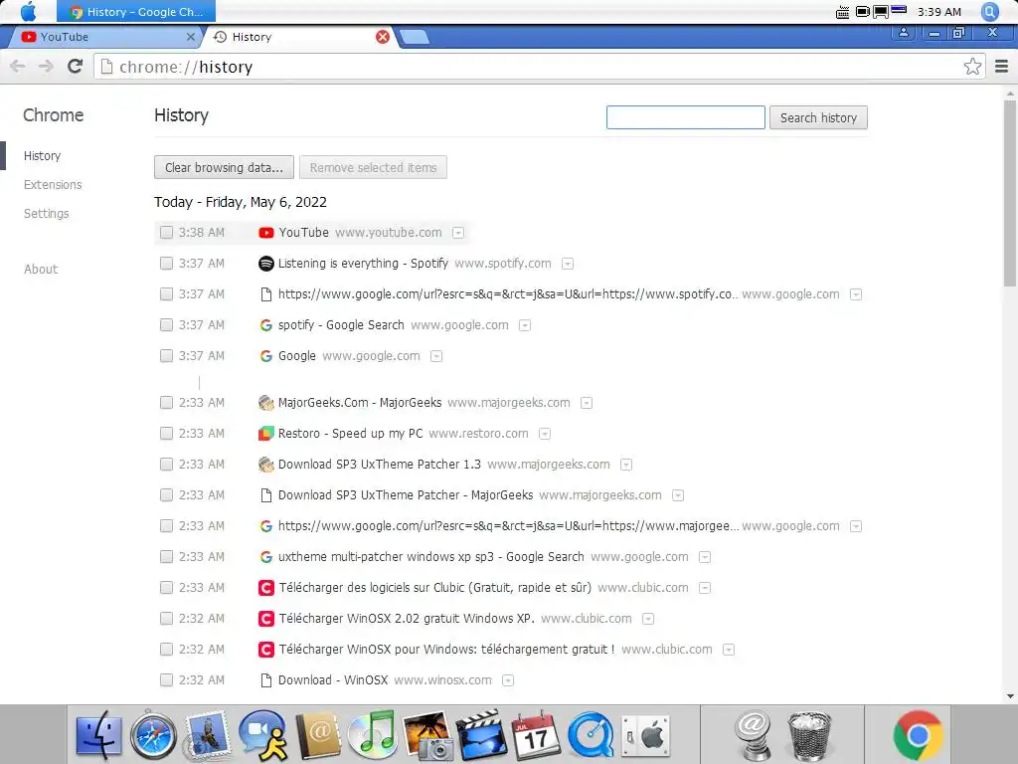Click the browser reload button
The width and height of the screenshot is (1018, 764).
pyautogui.click(x=76, y=67)
